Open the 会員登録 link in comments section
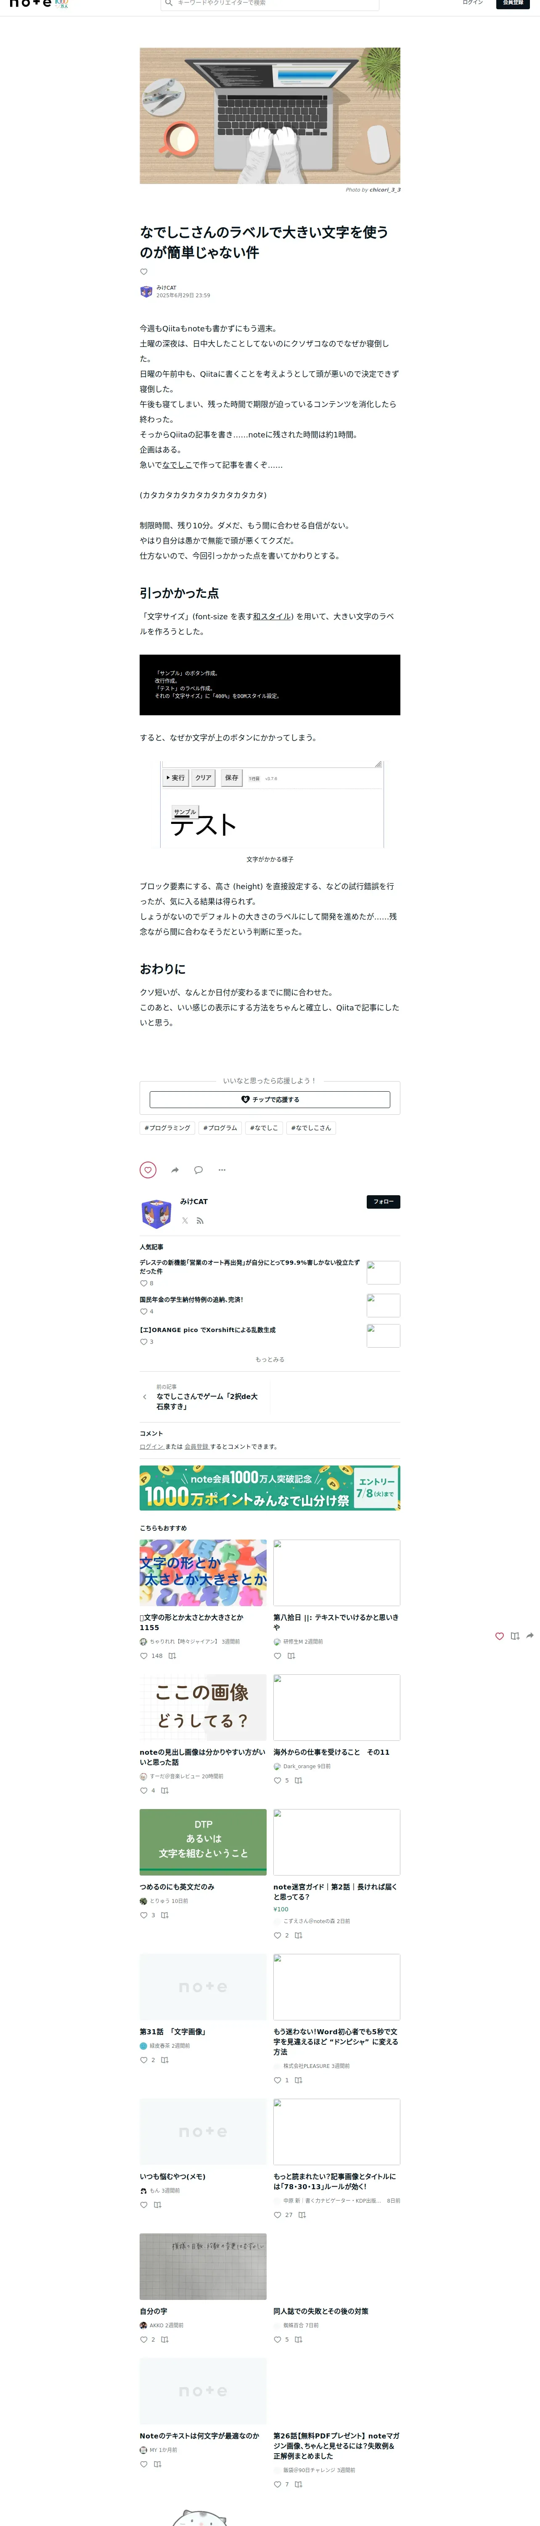 pos(196,1447)
